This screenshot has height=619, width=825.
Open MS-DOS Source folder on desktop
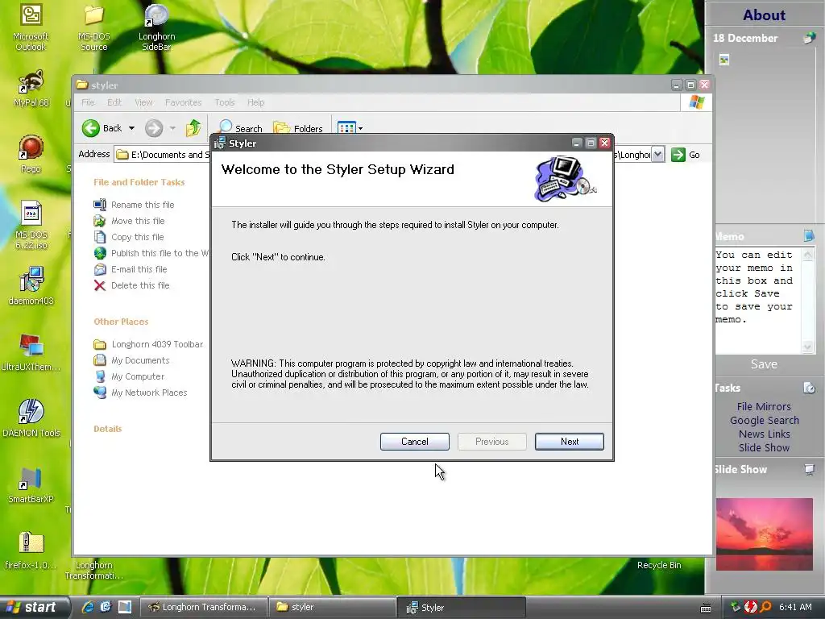(93, 27)
